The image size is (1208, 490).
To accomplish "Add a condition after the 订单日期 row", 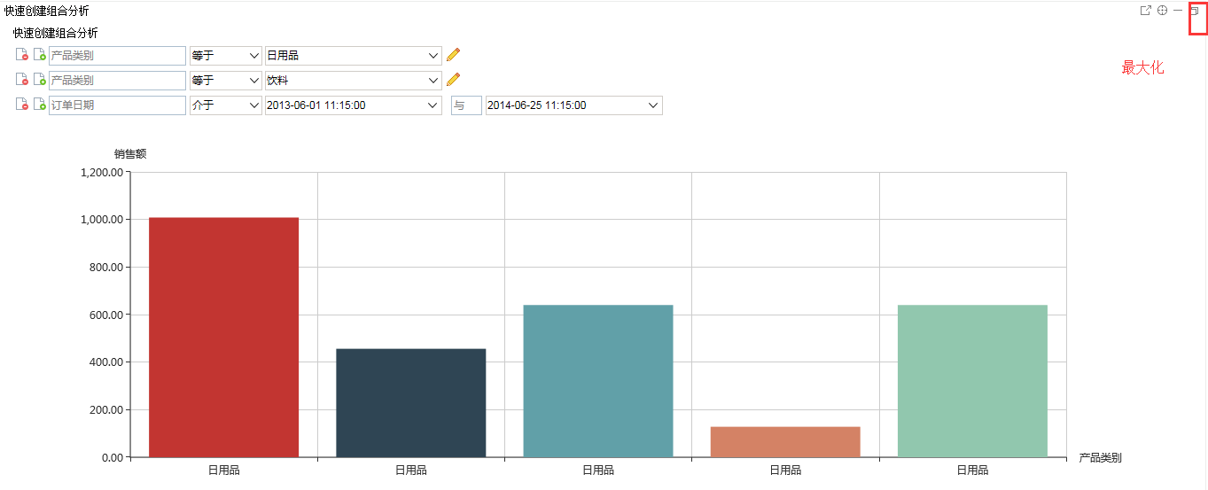I will pyautogui.click(x=40, y=105).
